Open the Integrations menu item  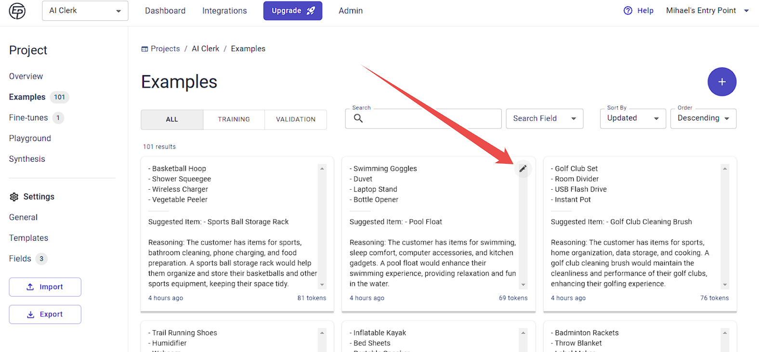click(x=224, y=11)
